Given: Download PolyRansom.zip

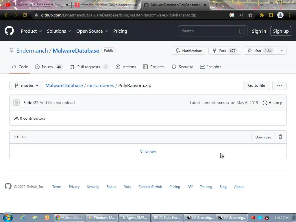Looking at the screenshot, I should 263,137.
